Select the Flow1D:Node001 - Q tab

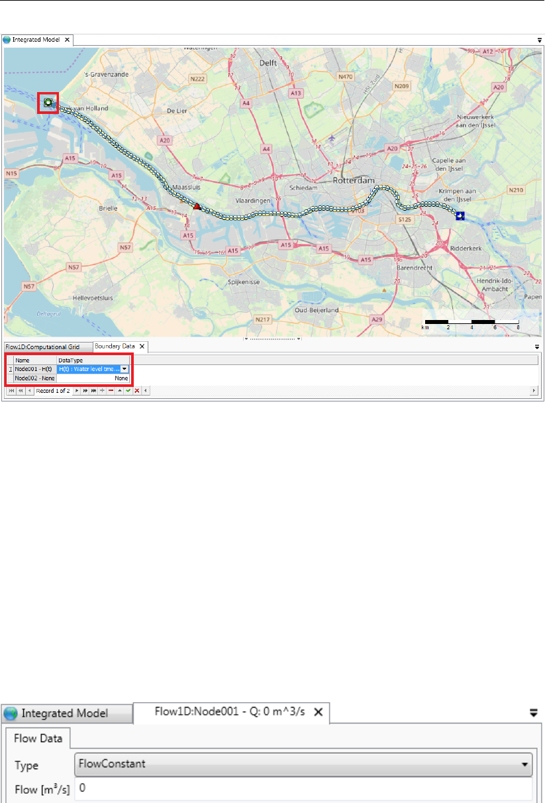pyautogui.click(x=230, y=712)
